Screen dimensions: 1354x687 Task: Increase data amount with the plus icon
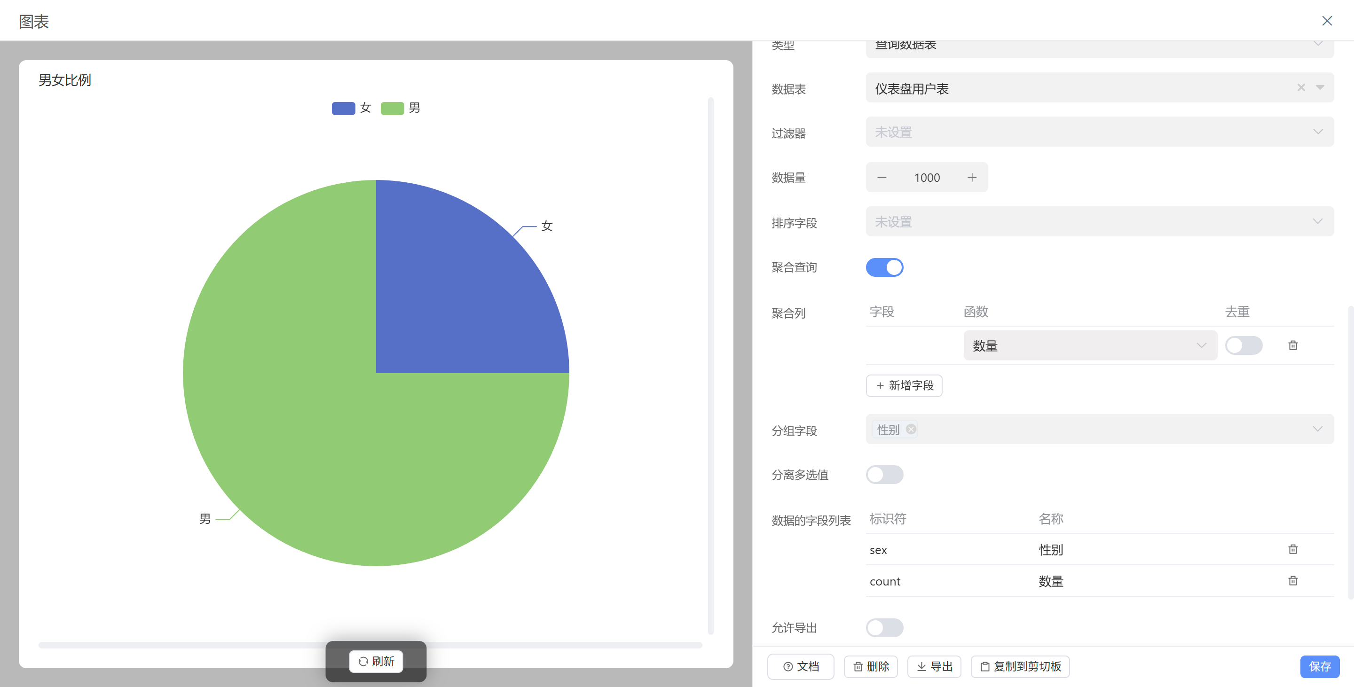pyautogui.click(x=971, y=178)
